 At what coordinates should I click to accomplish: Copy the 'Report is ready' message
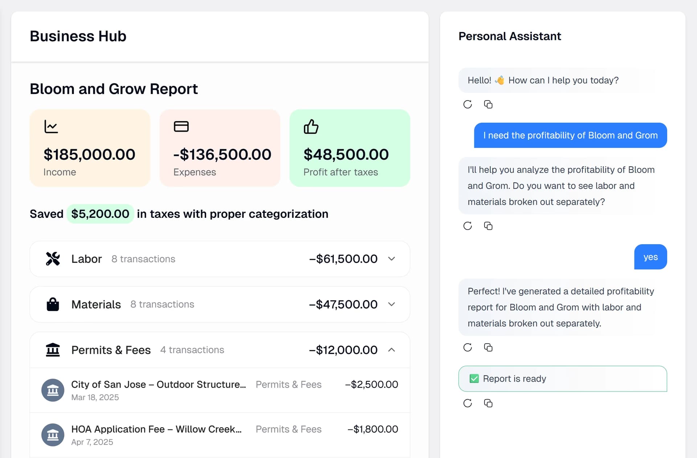(488, 403)
